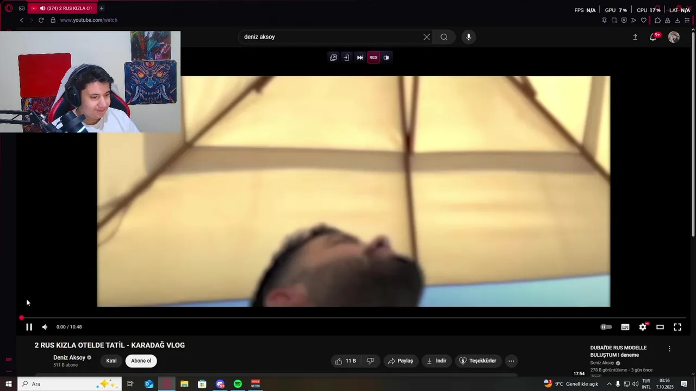Mute the video volume
This screenshot has width=696, height=391.
tap(45, 327)
